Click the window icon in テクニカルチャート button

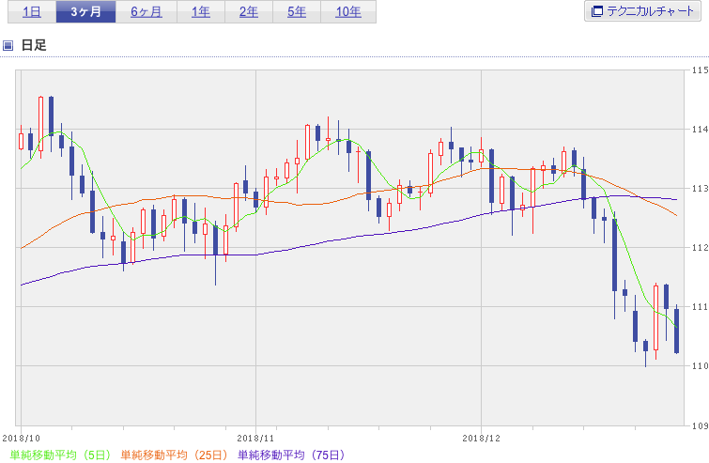tap(597, 11)
